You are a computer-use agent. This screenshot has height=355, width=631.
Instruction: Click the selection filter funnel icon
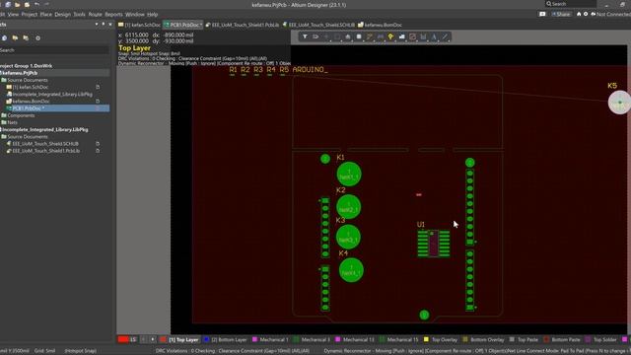click(305, 36)
